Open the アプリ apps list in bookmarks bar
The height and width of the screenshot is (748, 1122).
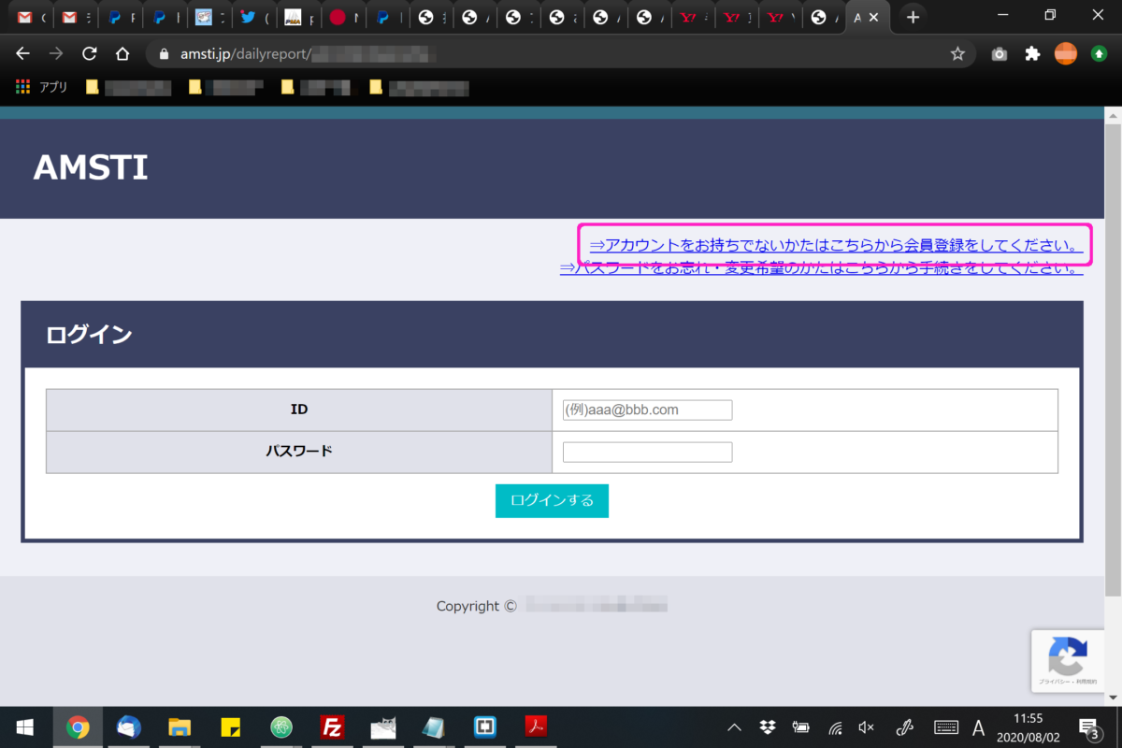pyautogui.click(x=39, y=87)
